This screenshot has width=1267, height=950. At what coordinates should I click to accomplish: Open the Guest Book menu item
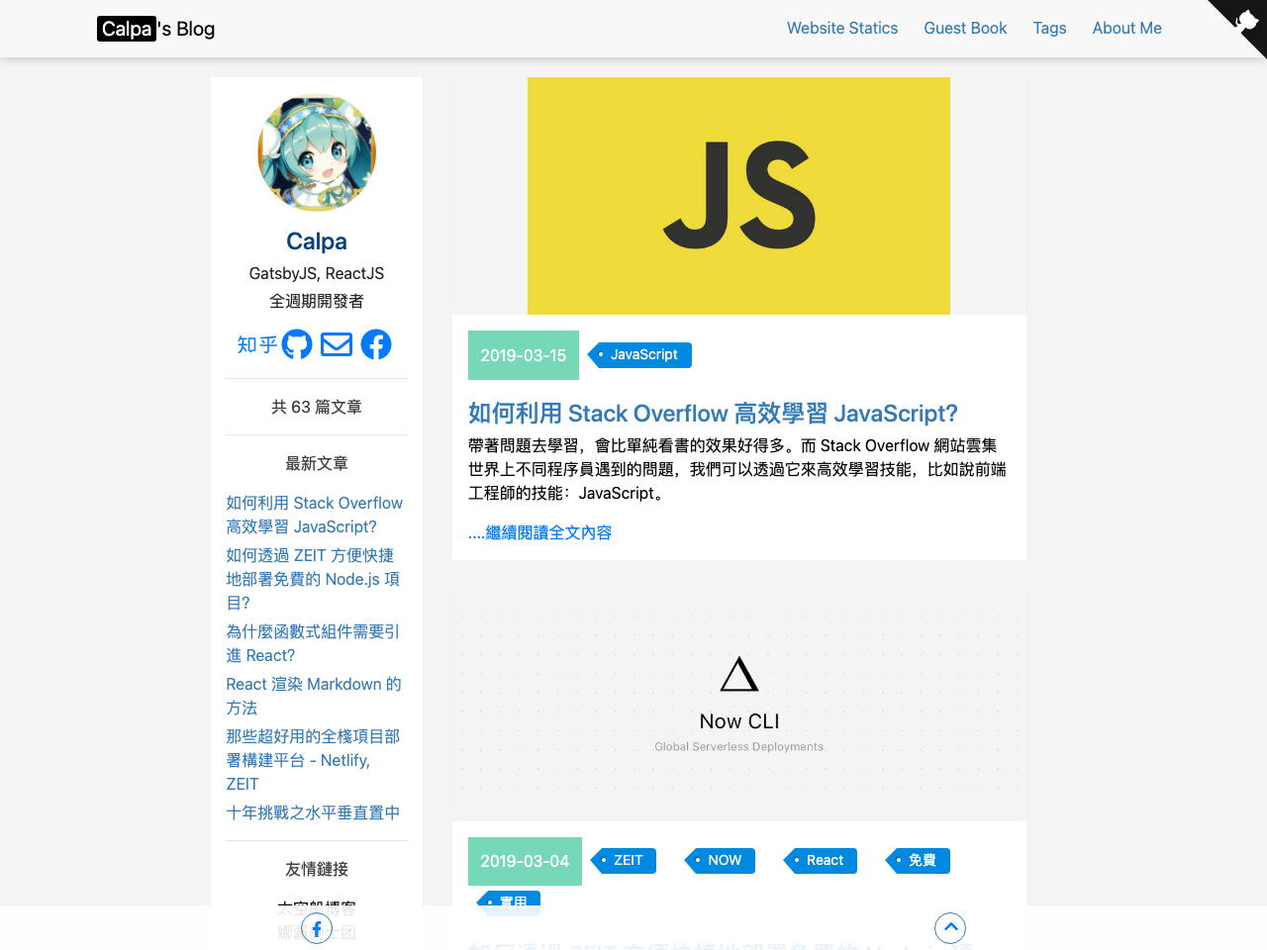(965, 28)
